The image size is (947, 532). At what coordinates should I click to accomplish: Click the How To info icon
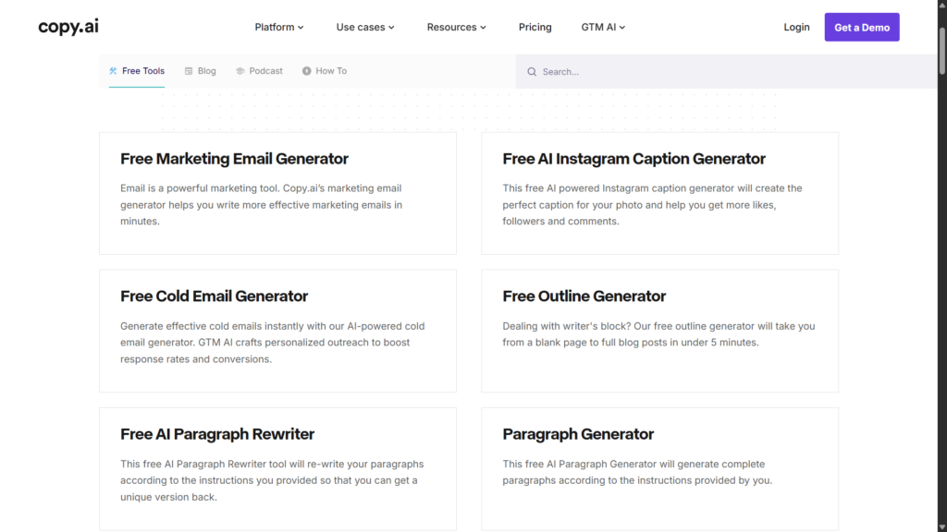click(x=307, y=71)
